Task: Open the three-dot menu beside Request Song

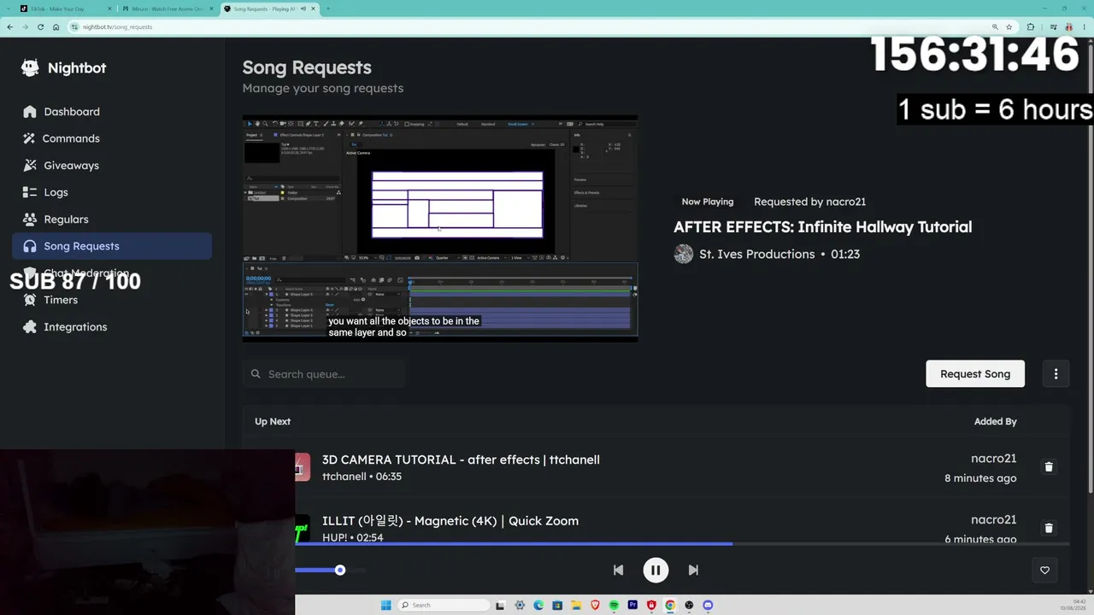Action: coord(1056,374)
